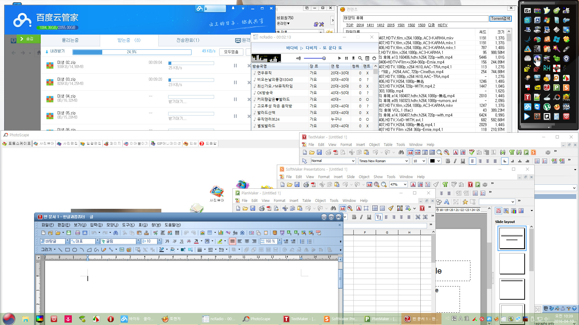The height and width of the screenshot is (325, 579).
Task: Open 전송완료(1) tab in Baidu Cloud
Action: [x=188, y=40]
